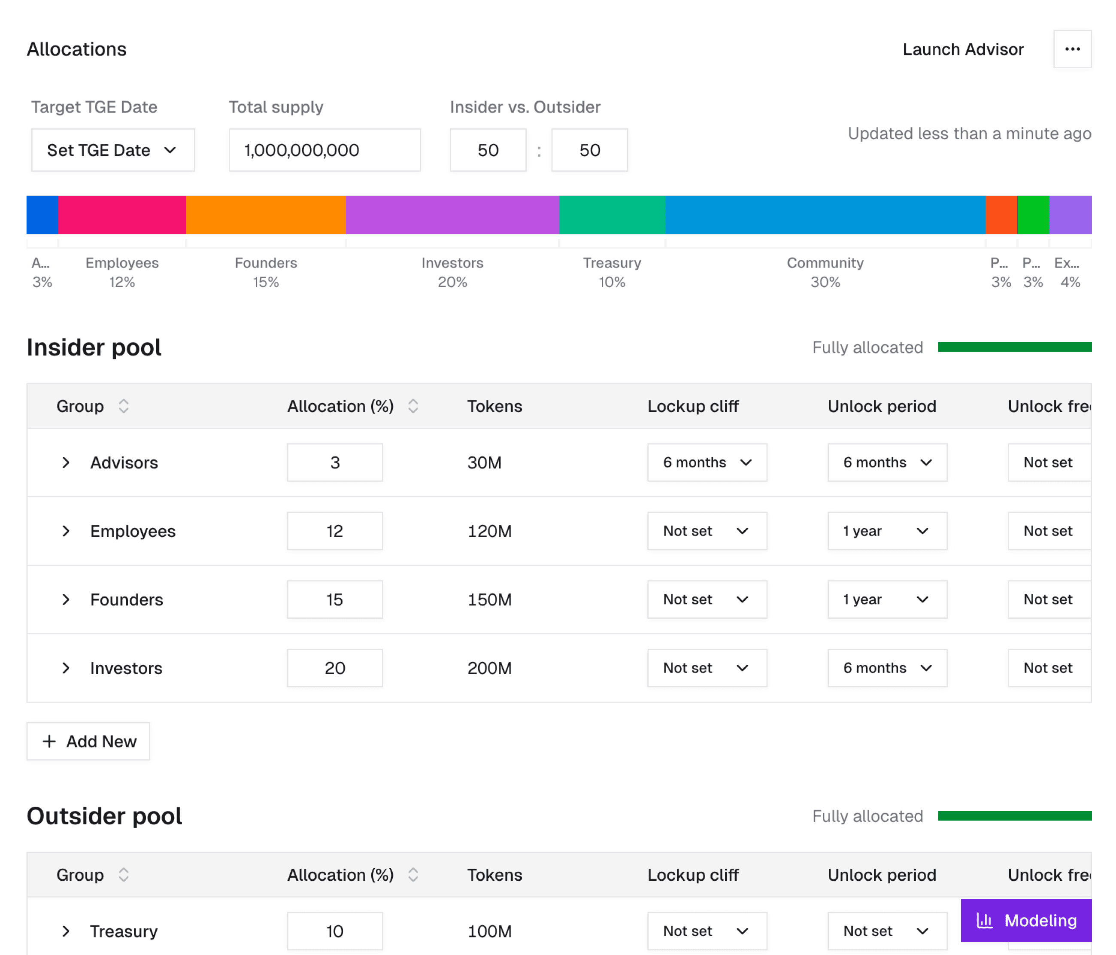Sort Insider pool by Group column
This screenshot has height=955, width=1116.
(123, 406)
